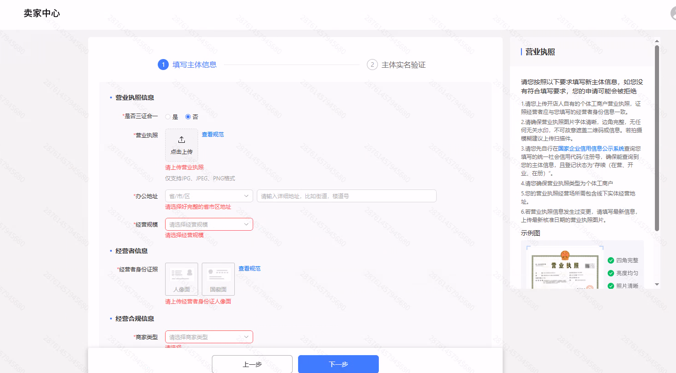Click the green check icon beside 亮度均匀
This screenshot has height=373, width=676.
click(610, 273)
